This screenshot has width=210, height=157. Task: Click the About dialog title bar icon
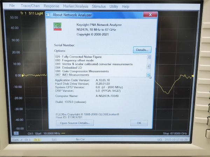click(x=49, y=15)
